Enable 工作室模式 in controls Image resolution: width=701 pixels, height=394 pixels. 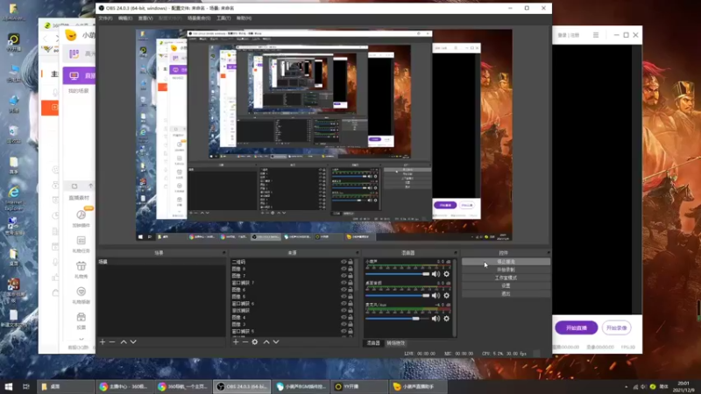[x=506, y=278]
